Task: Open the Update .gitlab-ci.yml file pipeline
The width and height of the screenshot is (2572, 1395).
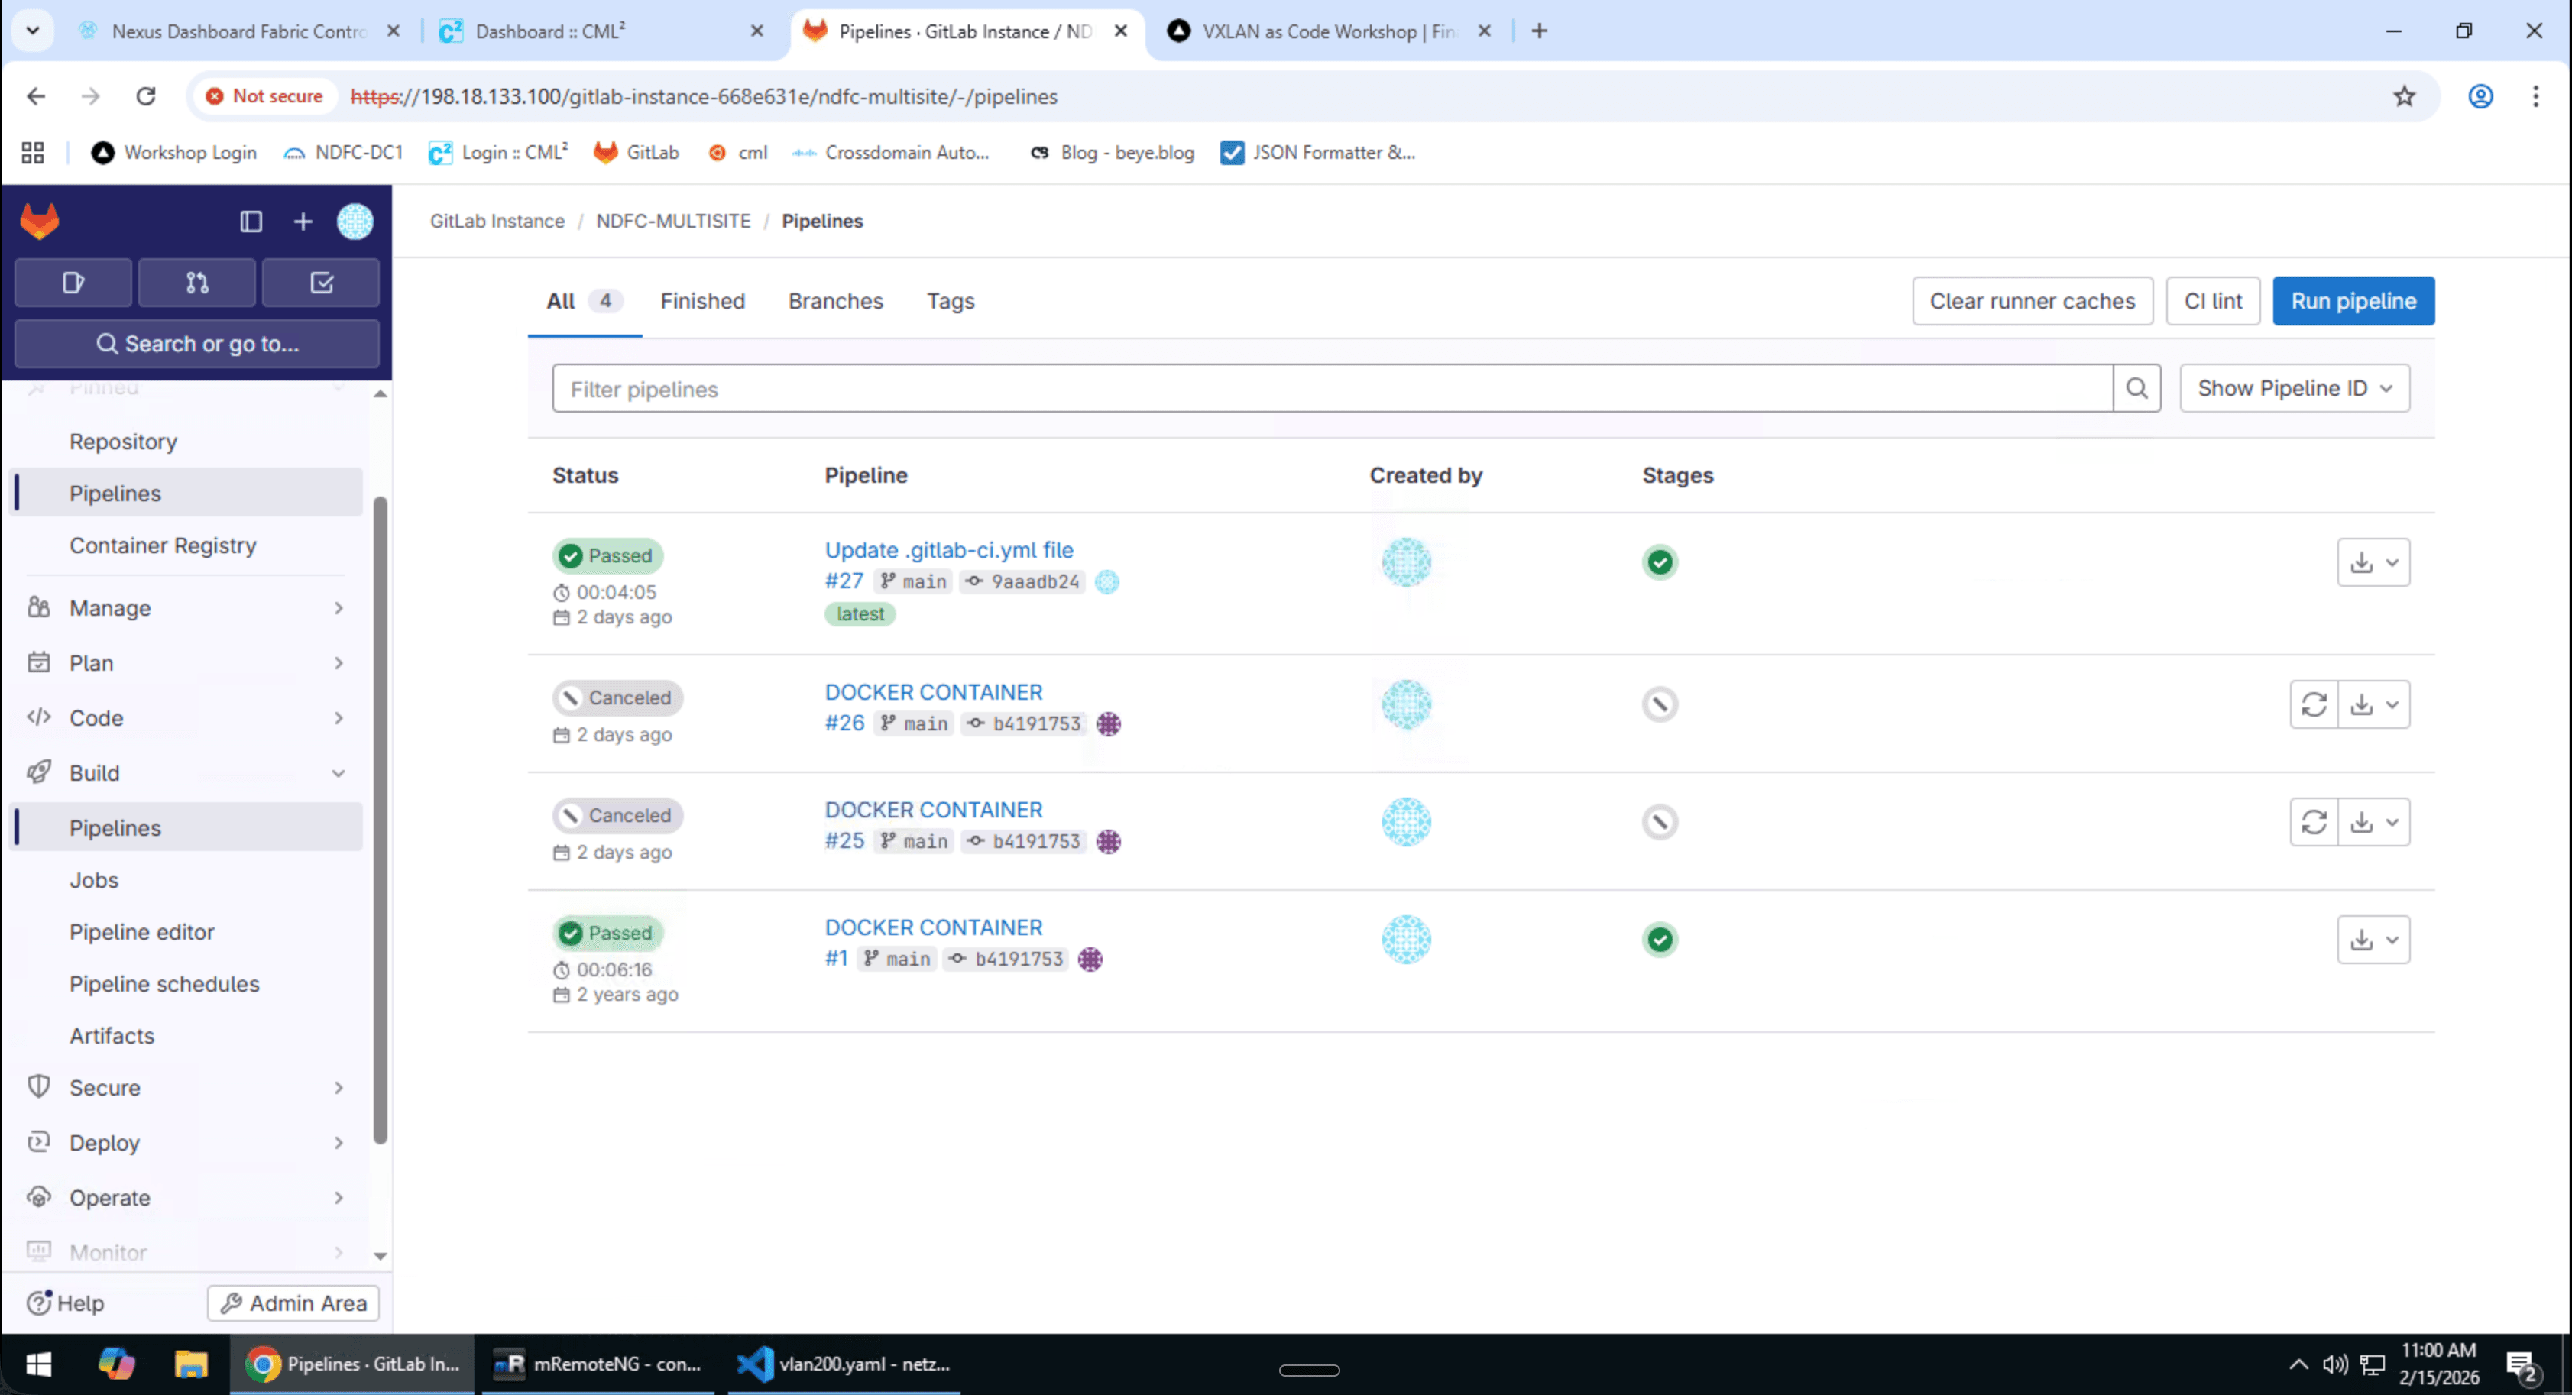Action: [x=948, y=550]
